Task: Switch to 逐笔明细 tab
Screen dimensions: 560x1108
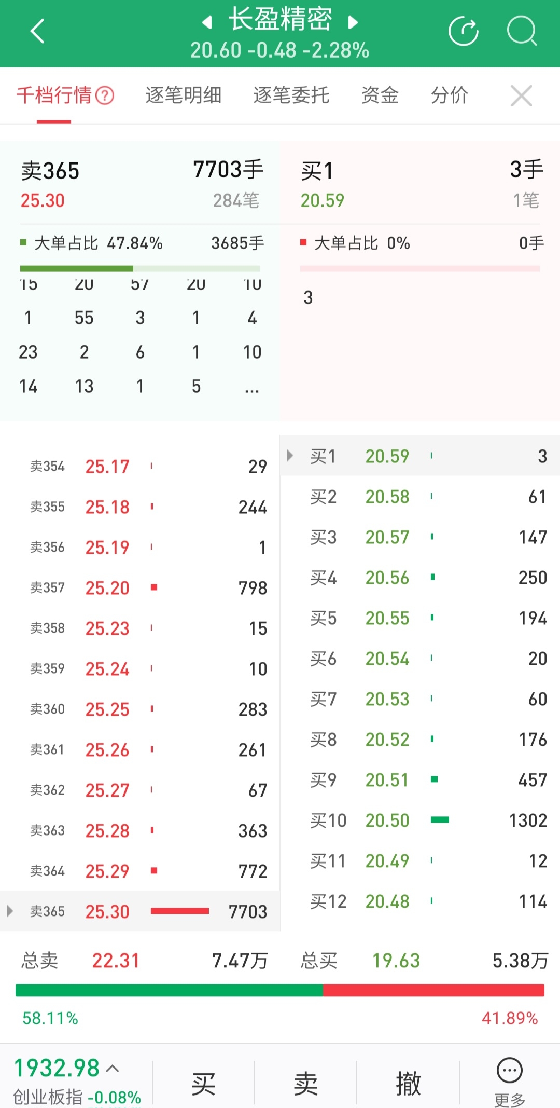Action: (x=184, y=95)
